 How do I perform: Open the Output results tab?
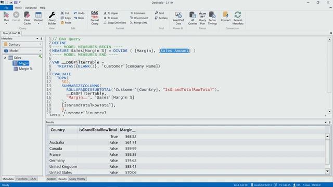coord(51,179)
